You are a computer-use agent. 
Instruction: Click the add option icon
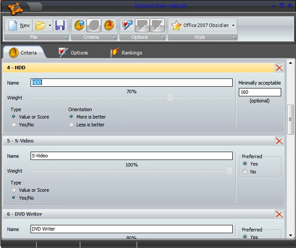127,25
